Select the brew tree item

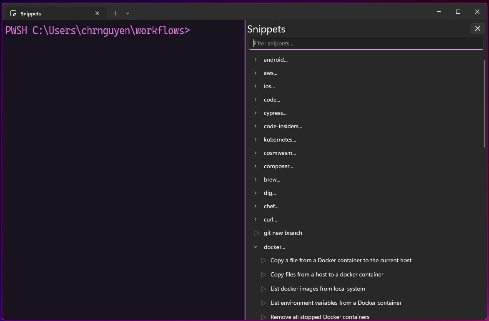tap(272, 180)
